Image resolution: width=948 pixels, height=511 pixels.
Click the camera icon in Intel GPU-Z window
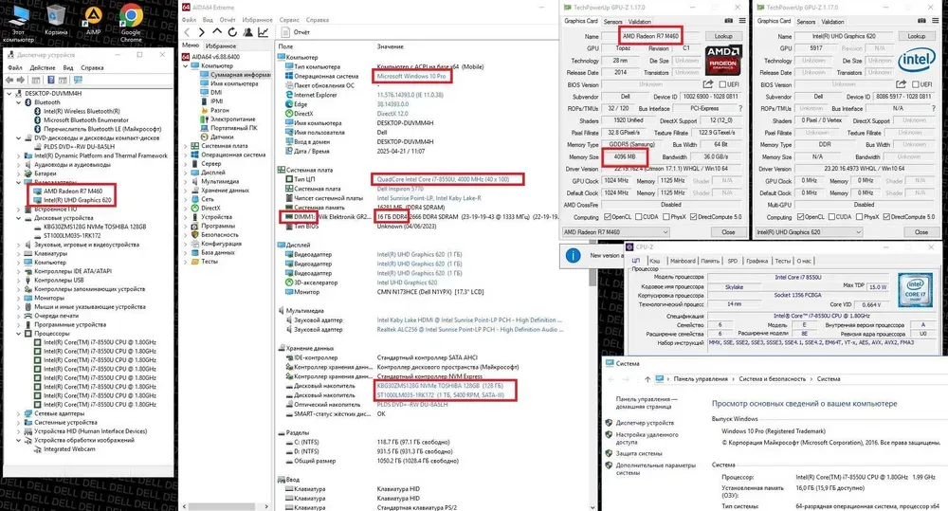pos(922,21)
